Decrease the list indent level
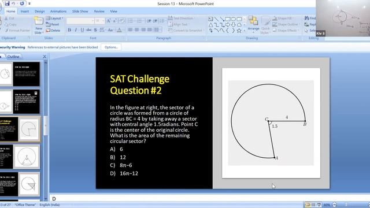Viewport: 370px width, 208px height. tap(149, 21)
